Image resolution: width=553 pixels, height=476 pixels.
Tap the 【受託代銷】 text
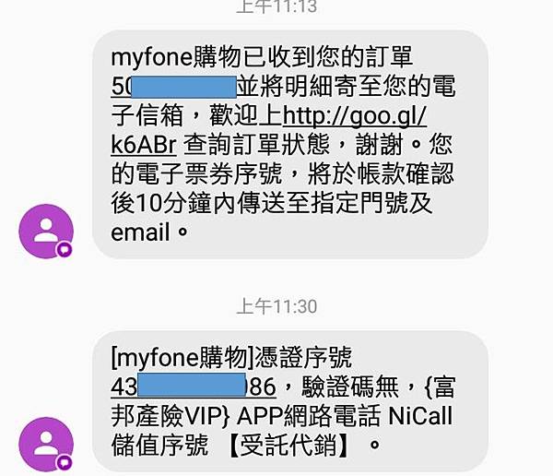click(290, 445)
